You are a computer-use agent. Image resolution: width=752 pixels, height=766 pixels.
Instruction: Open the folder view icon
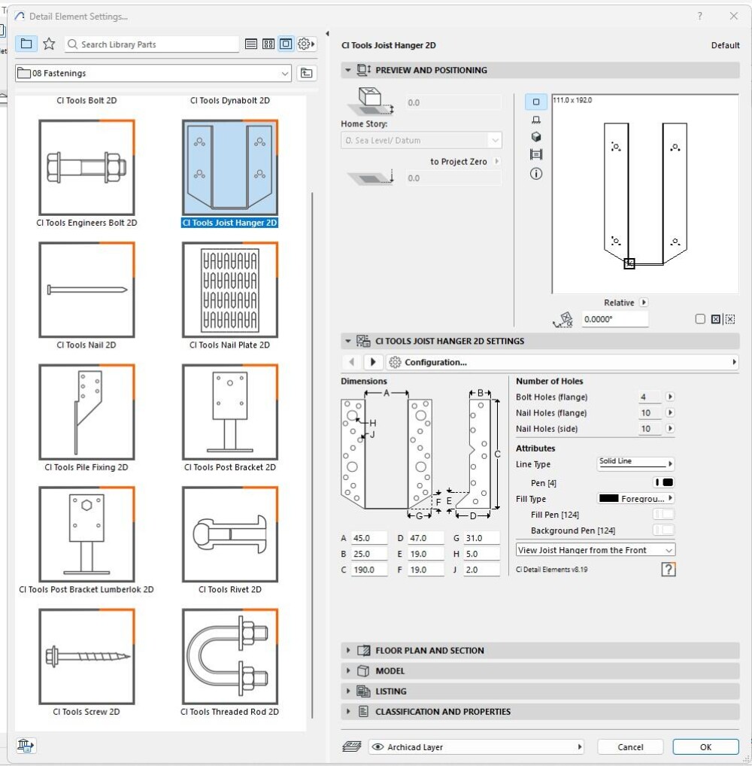26,44
